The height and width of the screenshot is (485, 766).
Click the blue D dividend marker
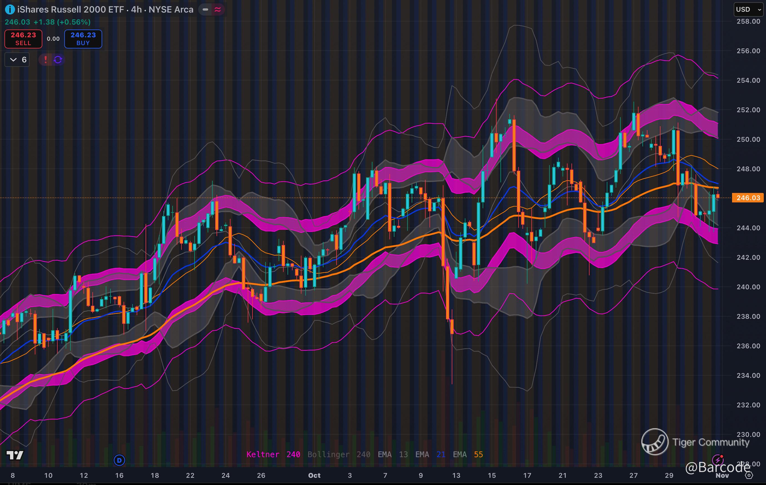click(119, 460)
